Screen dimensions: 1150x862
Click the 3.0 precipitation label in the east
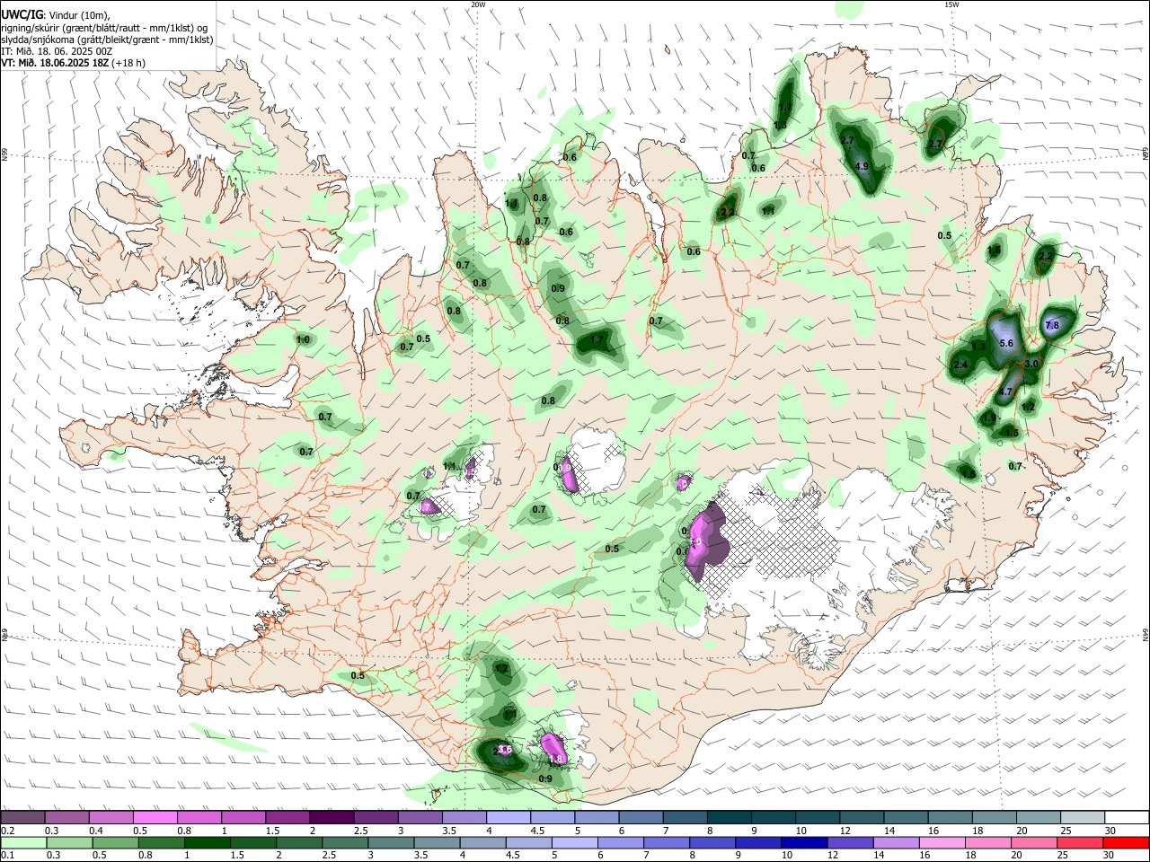[1031, 364]
